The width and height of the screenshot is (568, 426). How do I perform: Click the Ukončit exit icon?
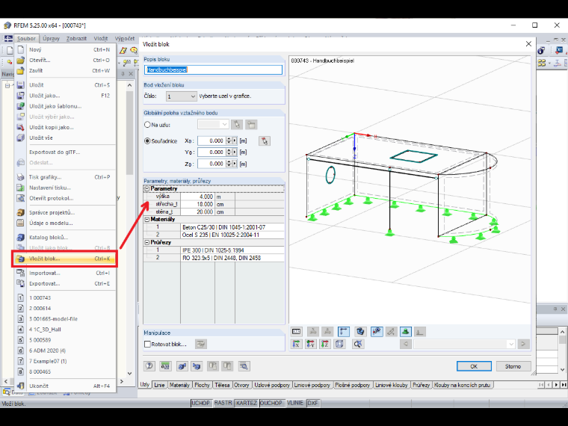point(21,386)
